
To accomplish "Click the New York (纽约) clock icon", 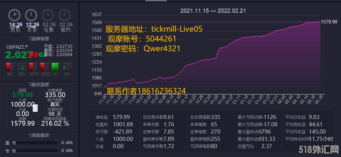I will [65, 15].
